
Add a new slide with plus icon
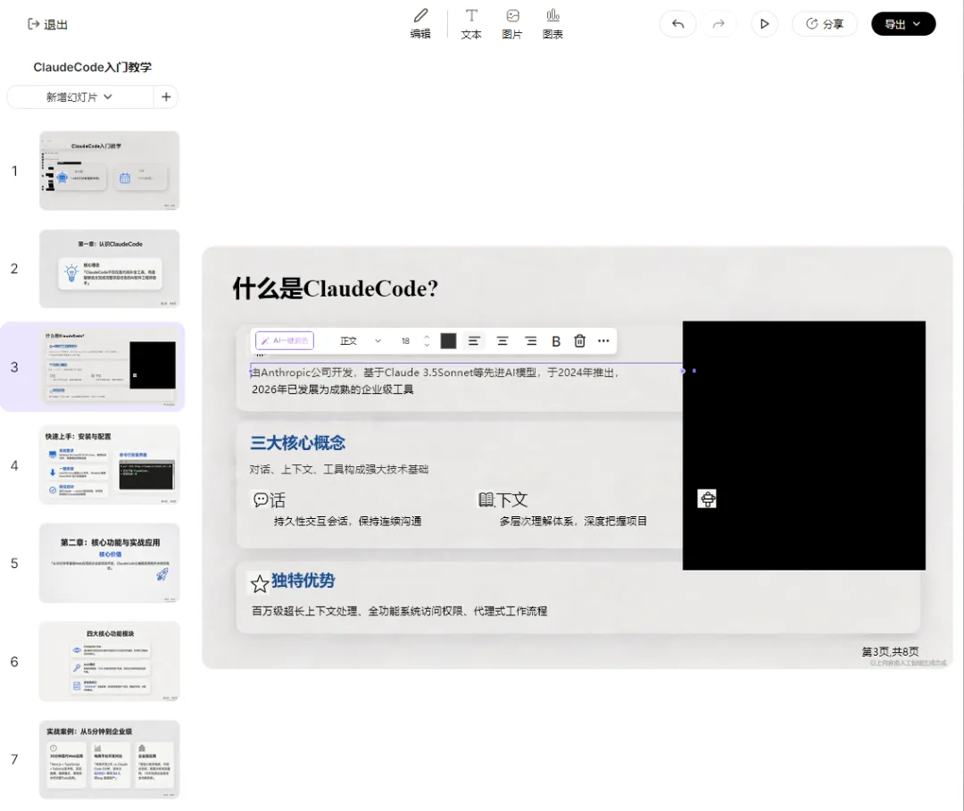(x=166, y=97)
